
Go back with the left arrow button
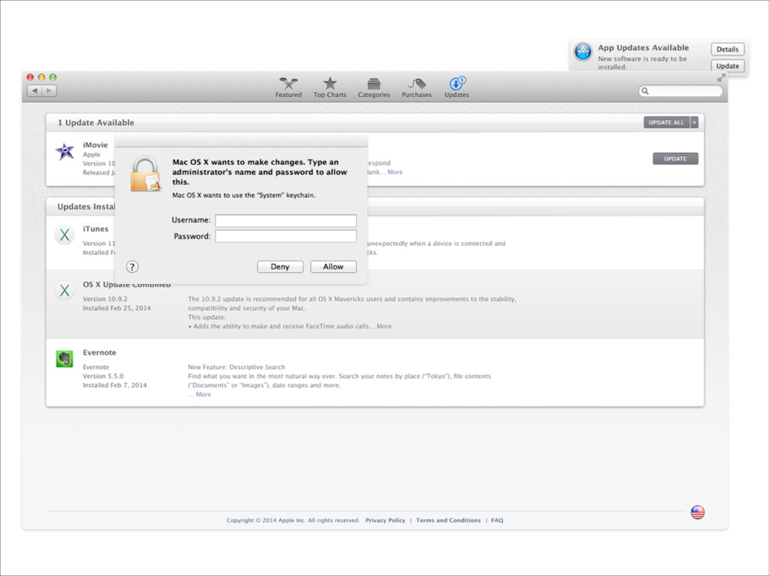[35, 91]
